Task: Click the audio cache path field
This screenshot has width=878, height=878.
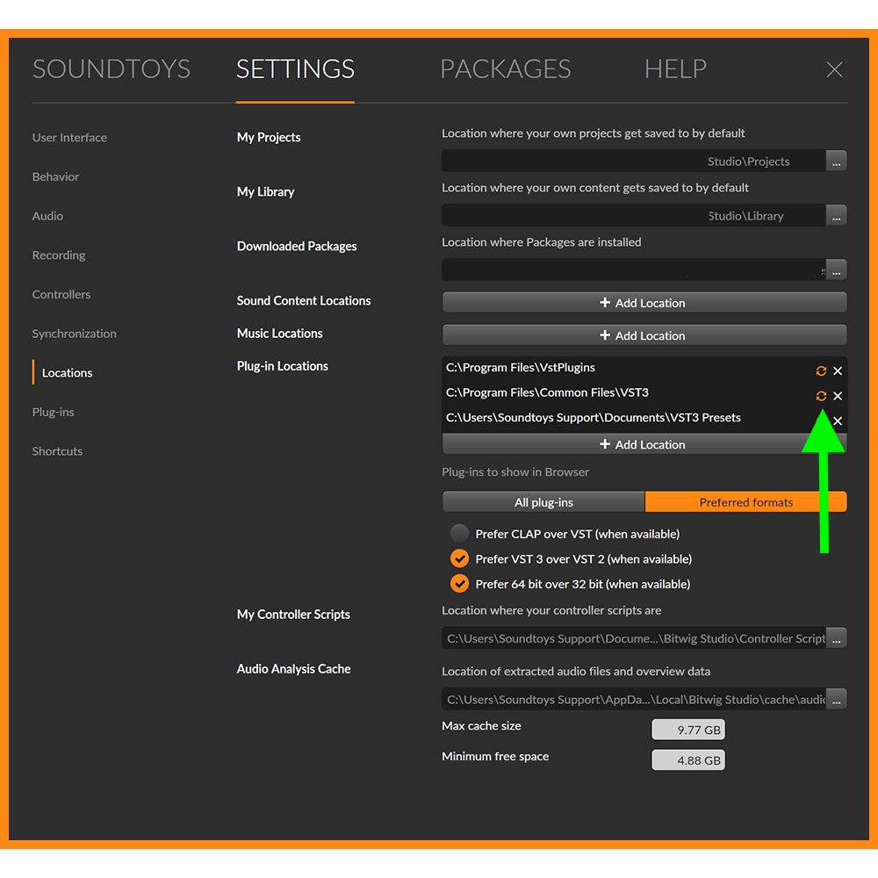Action: tap(634, 700)
